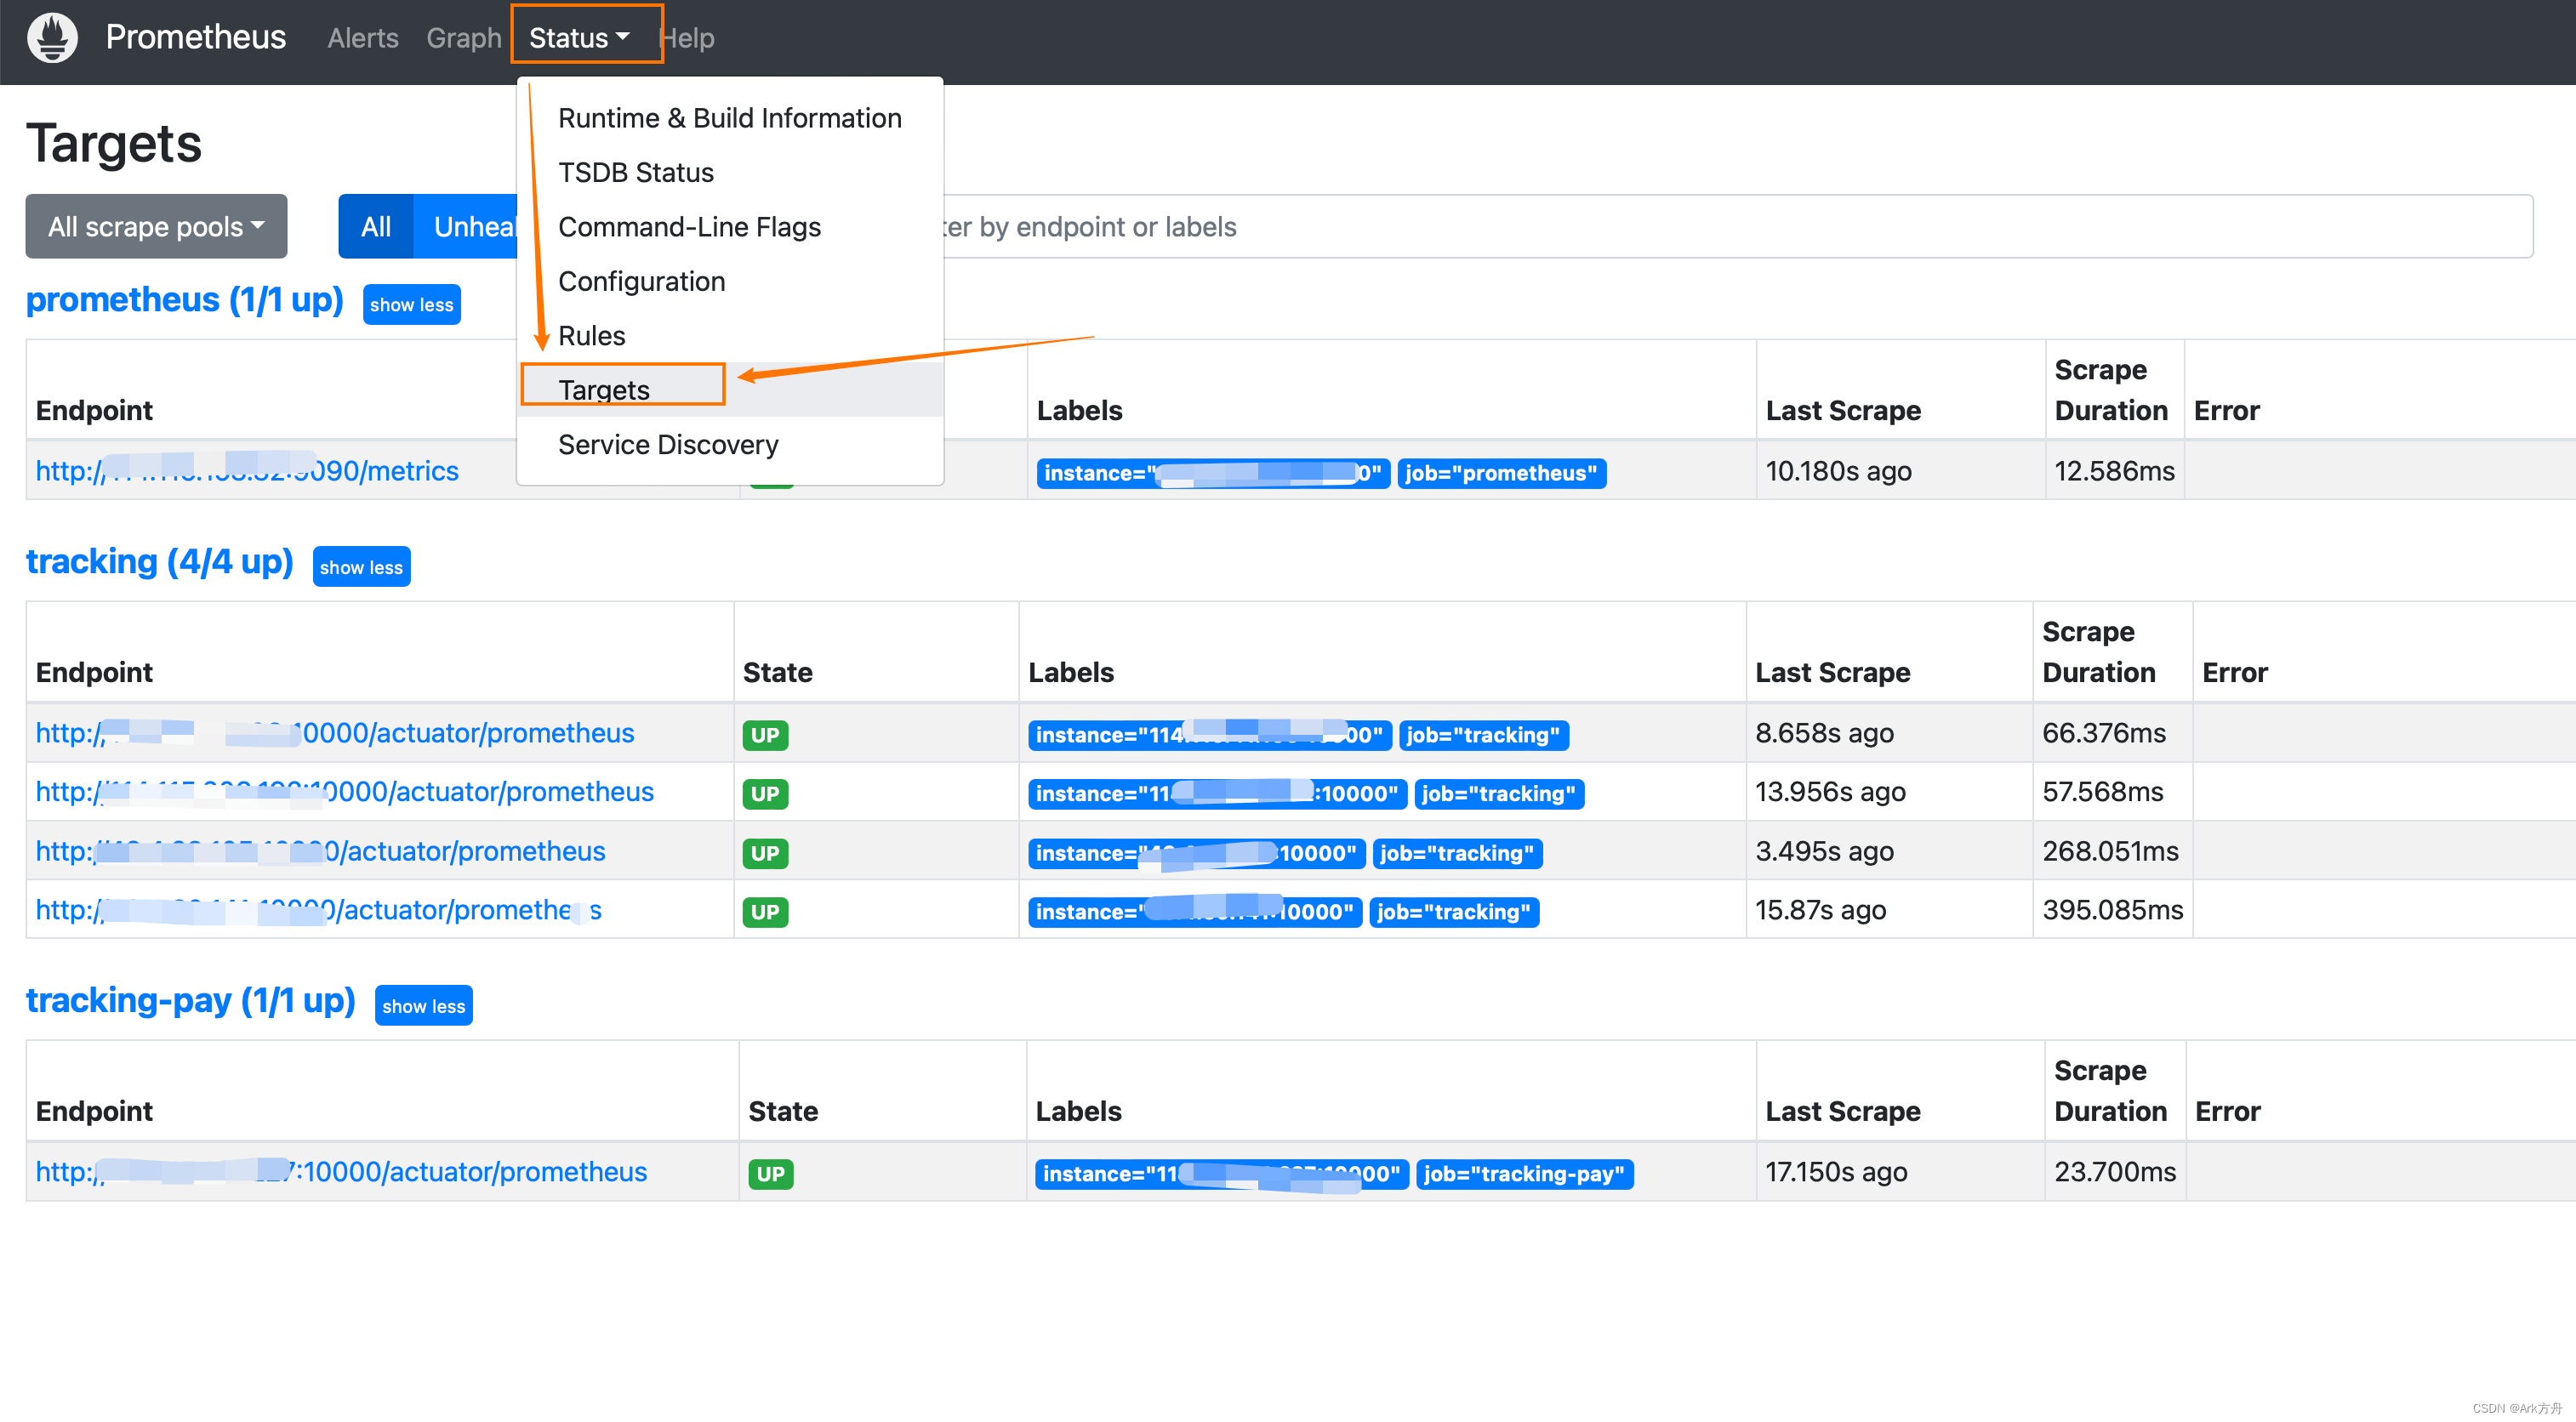Click UP state badge in tracking-pay row
Image resolution: width=2576 pixels, height=1422 pixels.
click(x=771, y=1174)
